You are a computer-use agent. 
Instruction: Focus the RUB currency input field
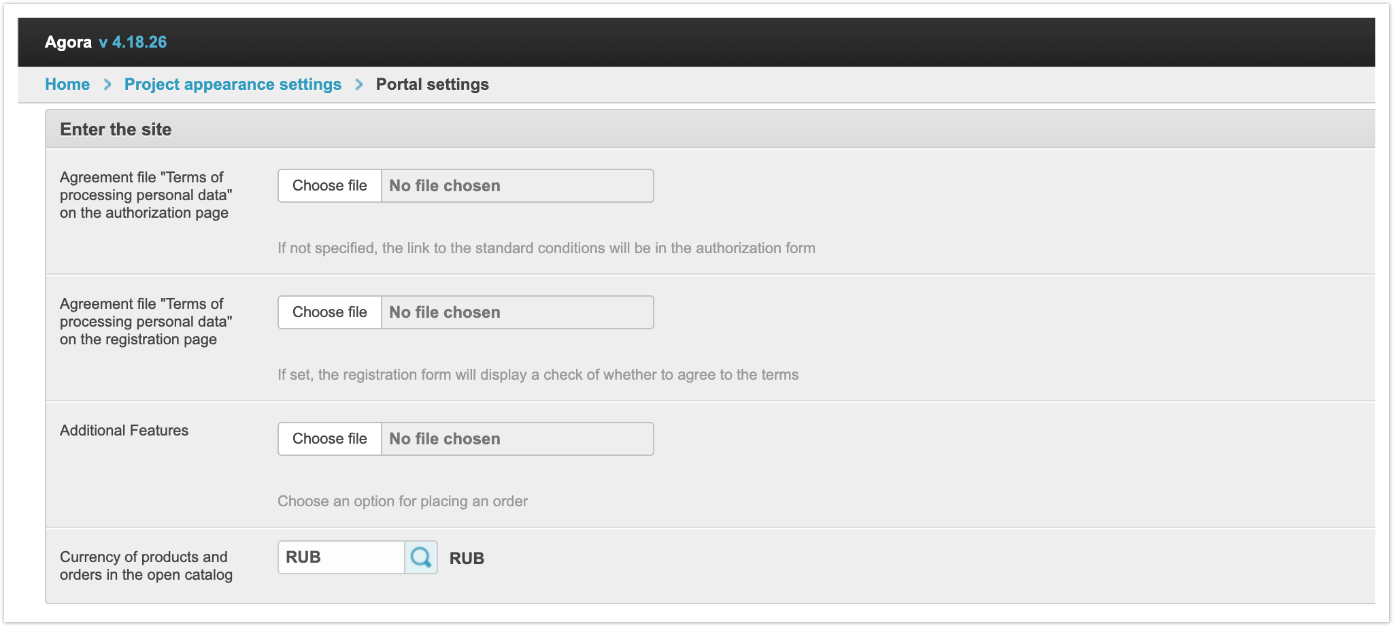pyautogui.click(x=341, y=557)
